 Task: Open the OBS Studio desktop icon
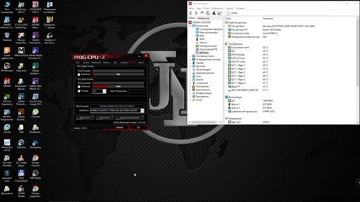click(35, 175)
